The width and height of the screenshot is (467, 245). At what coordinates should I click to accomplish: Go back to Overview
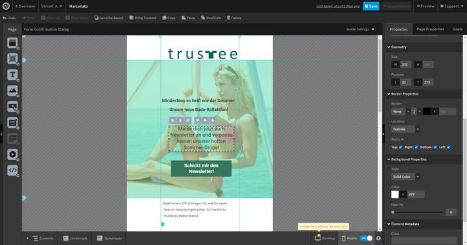click(25, 6)
